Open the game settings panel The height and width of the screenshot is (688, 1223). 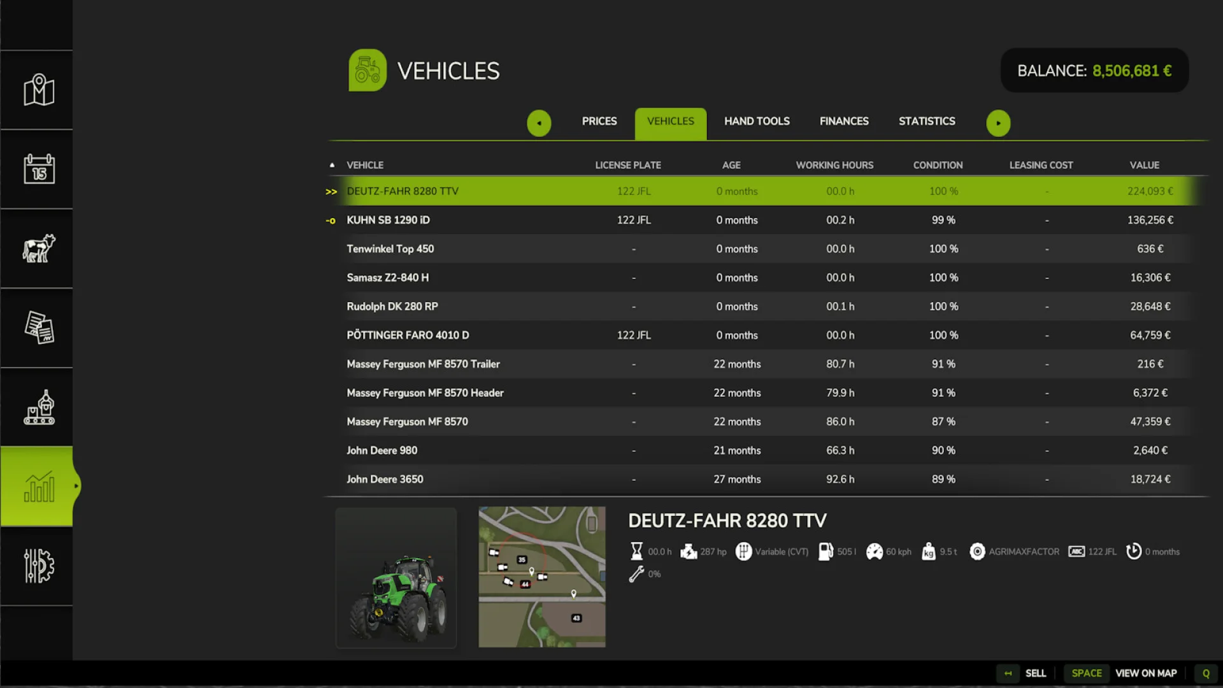pos(38,565)
